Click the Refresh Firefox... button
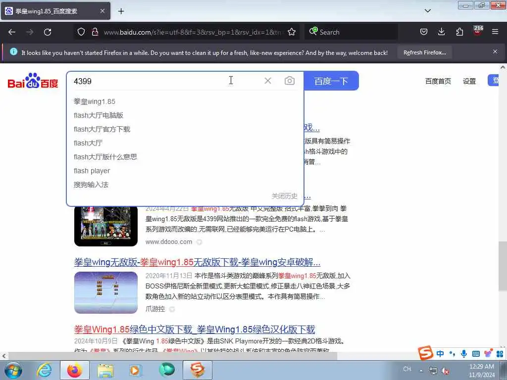Viewport: 507px width, 380px height. point(424,52)
